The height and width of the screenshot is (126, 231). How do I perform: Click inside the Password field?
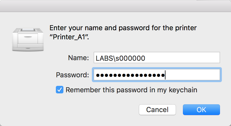click(157, 75)
